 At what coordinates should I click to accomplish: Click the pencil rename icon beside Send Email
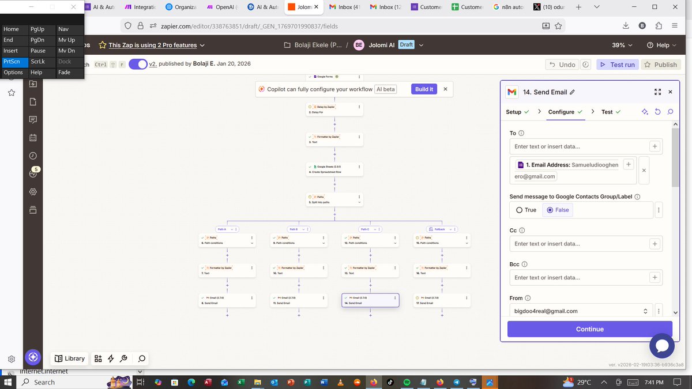(572, 92)
